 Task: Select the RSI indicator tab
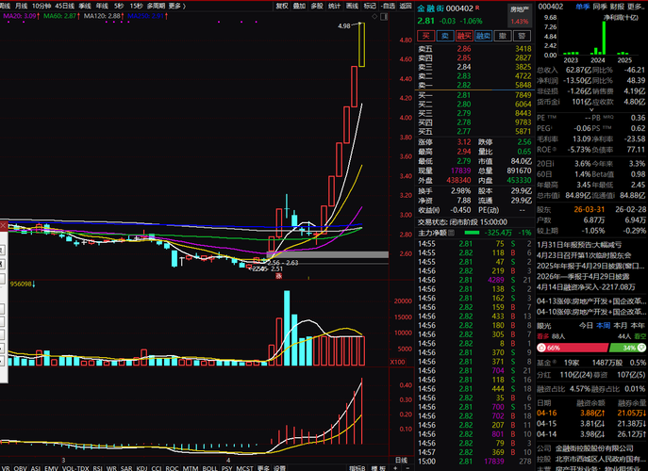[x=97, y=468]
